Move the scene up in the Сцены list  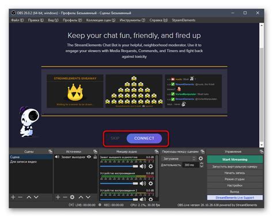pyautogui.click(x=29, y=197)
